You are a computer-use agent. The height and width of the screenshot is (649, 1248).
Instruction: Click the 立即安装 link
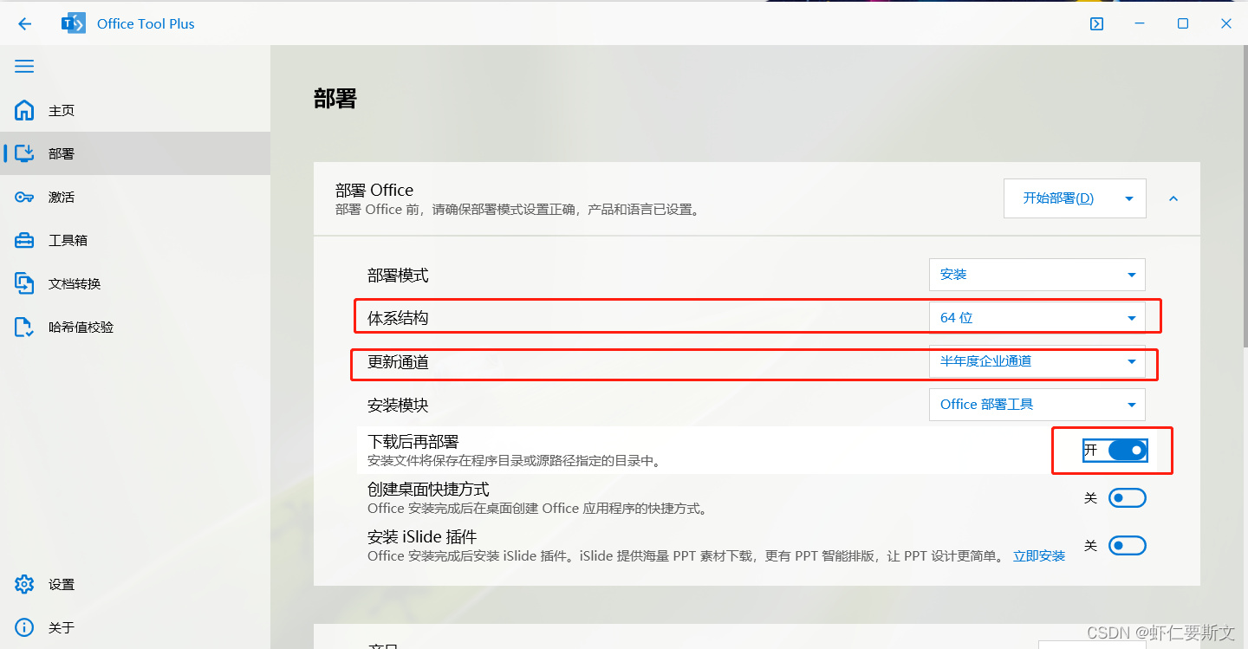pos(1039,556)
